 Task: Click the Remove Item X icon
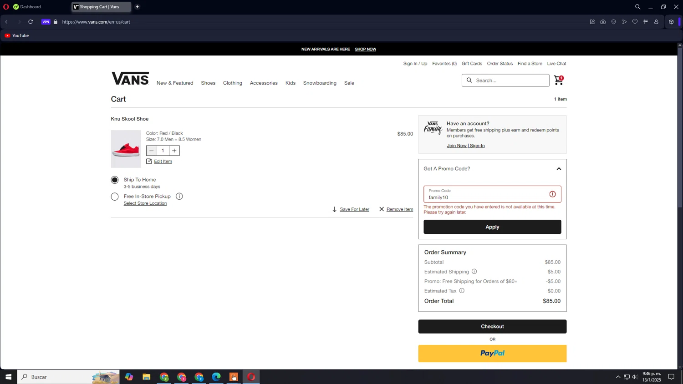tap(382, 209)
